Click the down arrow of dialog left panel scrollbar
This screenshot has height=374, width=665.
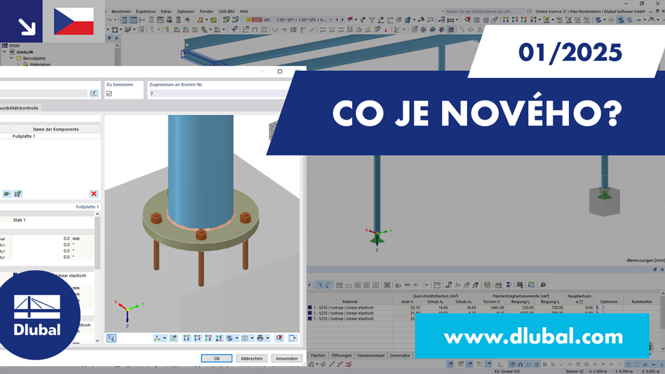97,340
